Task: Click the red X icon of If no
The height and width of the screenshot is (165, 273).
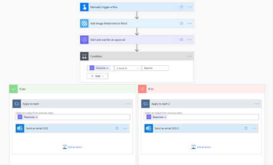Action: [x=142, y=89]
